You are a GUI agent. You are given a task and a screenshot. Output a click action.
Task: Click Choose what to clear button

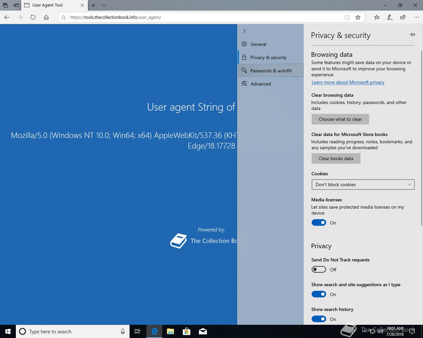coord(340,119)
